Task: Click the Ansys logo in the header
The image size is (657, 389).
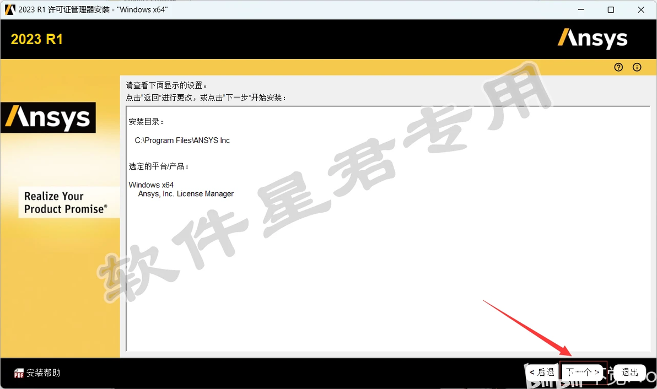Action: 592,39
